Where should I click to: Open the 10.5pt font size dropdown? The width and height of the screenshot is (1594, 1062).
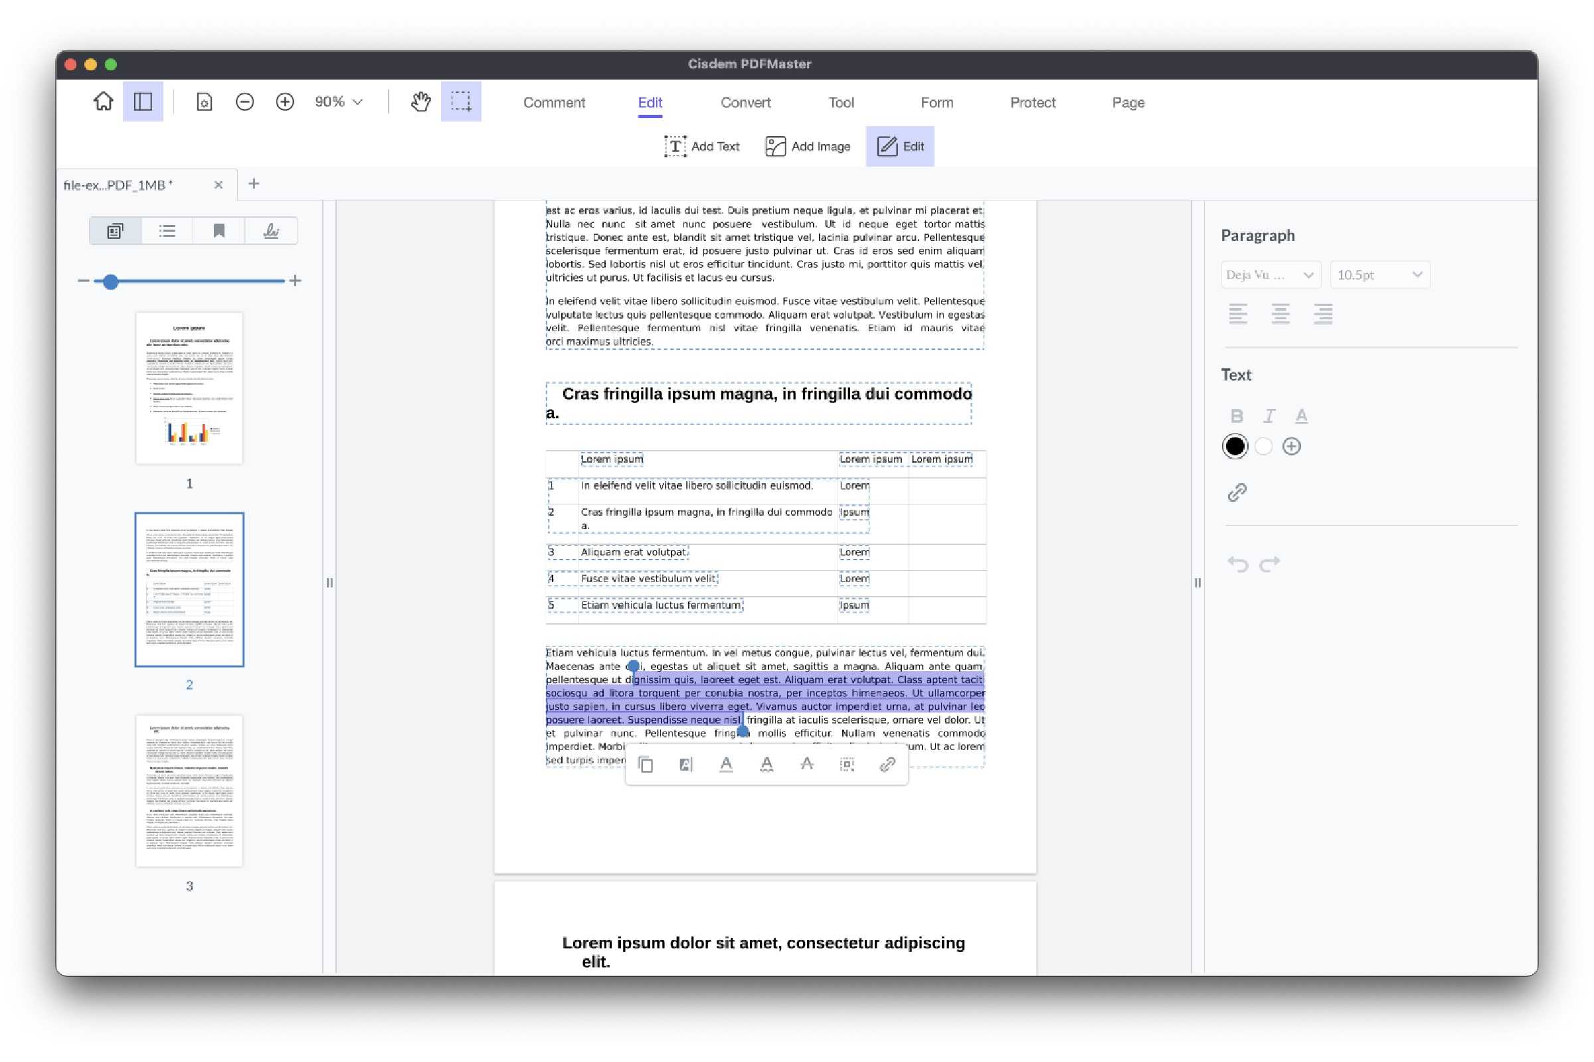coord(1380,274)
